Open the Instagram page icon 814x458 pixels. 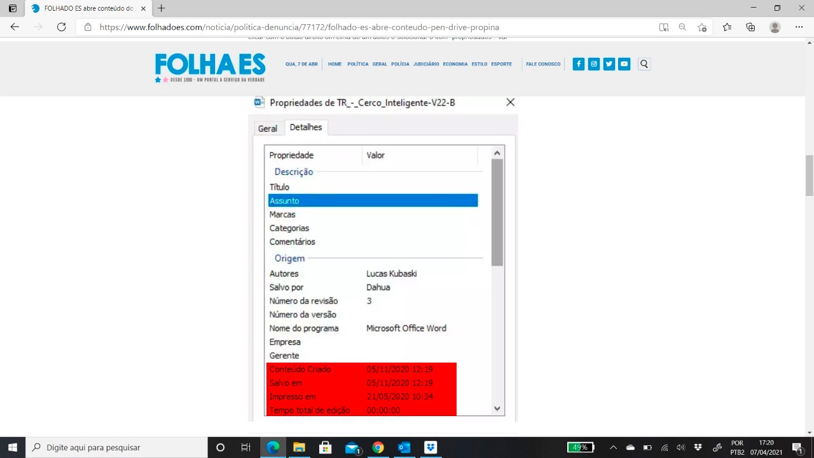594,64
